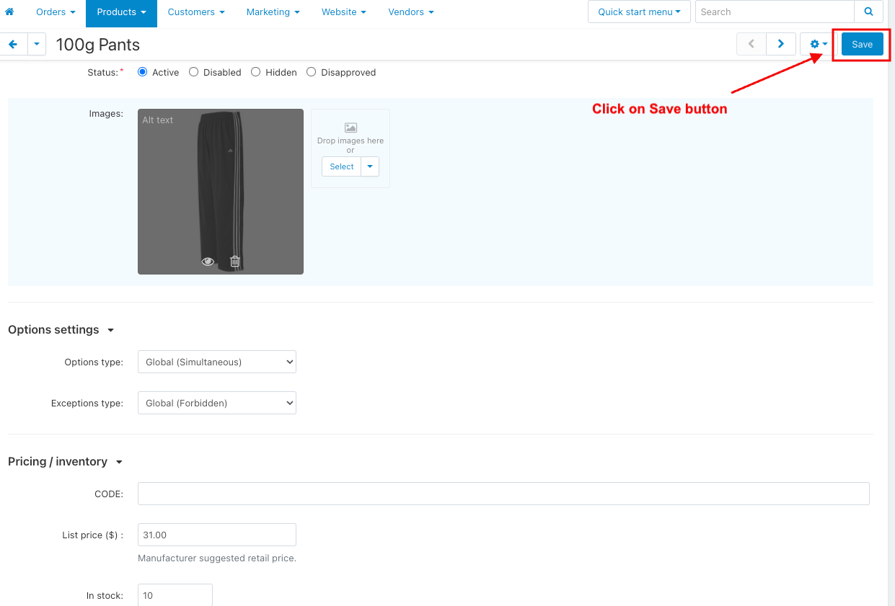This screenshot has width=895, height=606.
Task: Open the Options type dropdown
Action: pos(217,362)
